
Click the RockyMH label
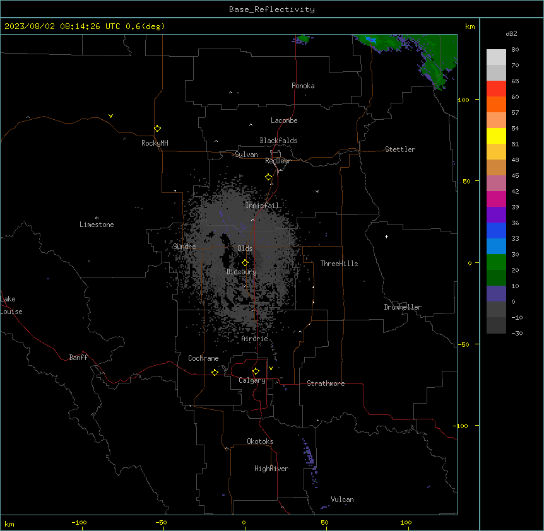pyautogui.click(x=155, y=143)
